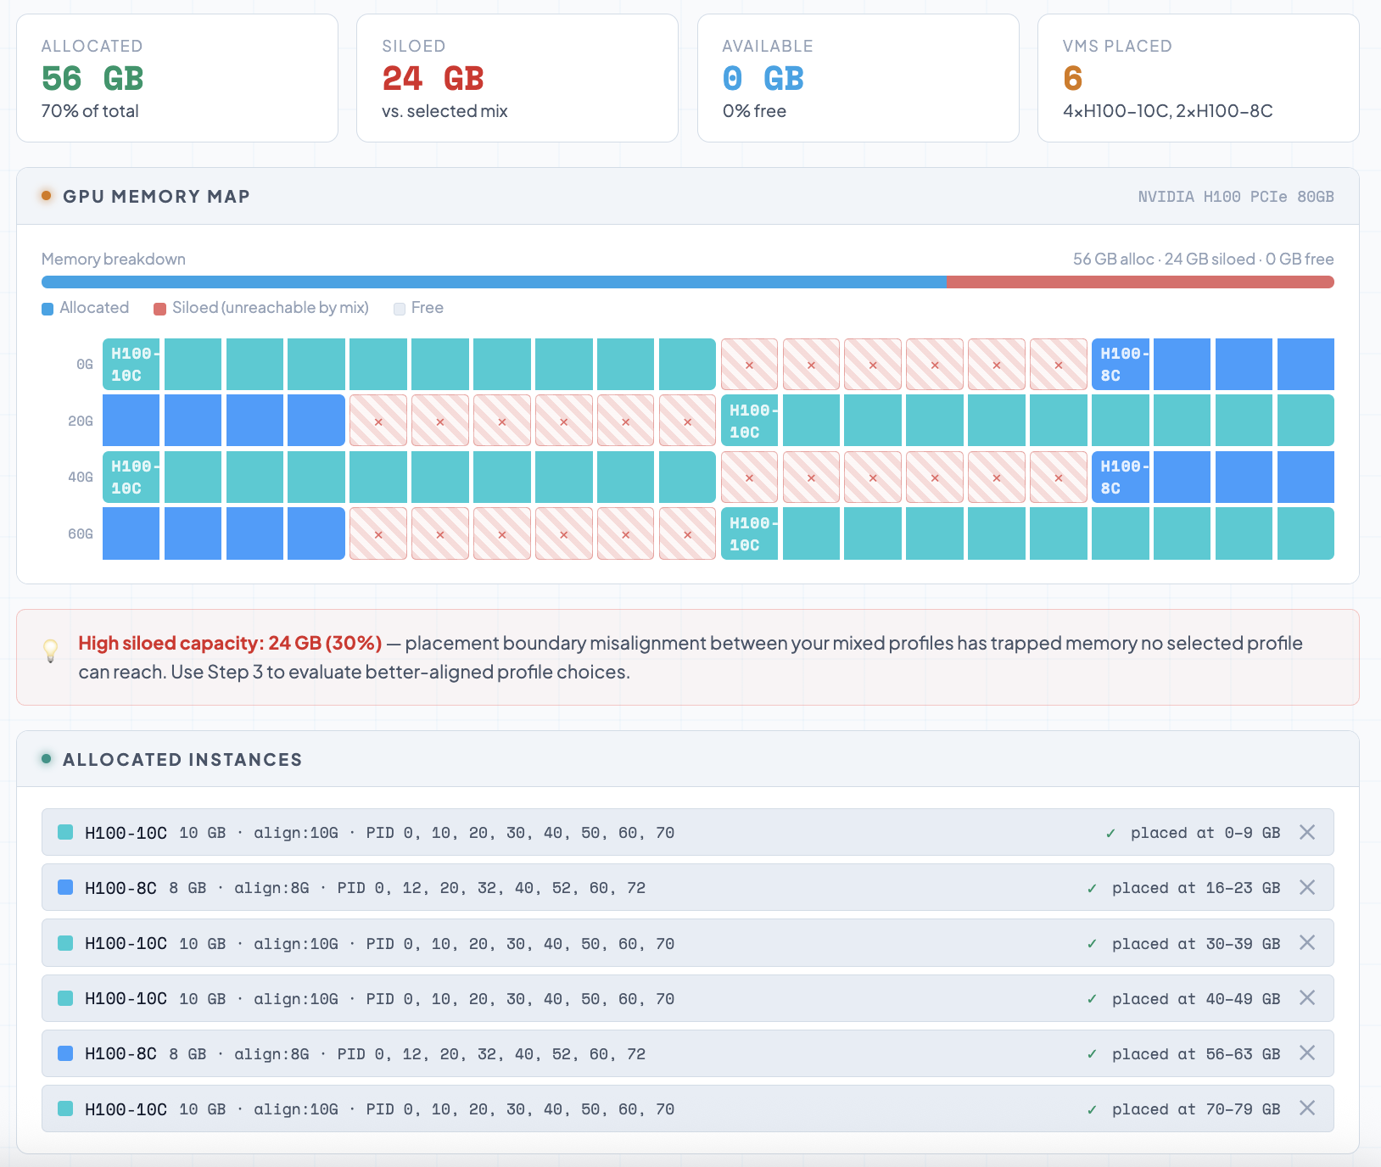Remove the H100-10C instance placed at 40–49 GB

click(x=1307, y=998)
